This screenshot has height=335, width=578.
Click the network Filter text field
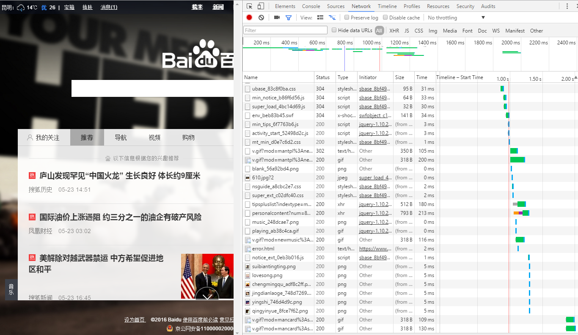tap(285, 30)
